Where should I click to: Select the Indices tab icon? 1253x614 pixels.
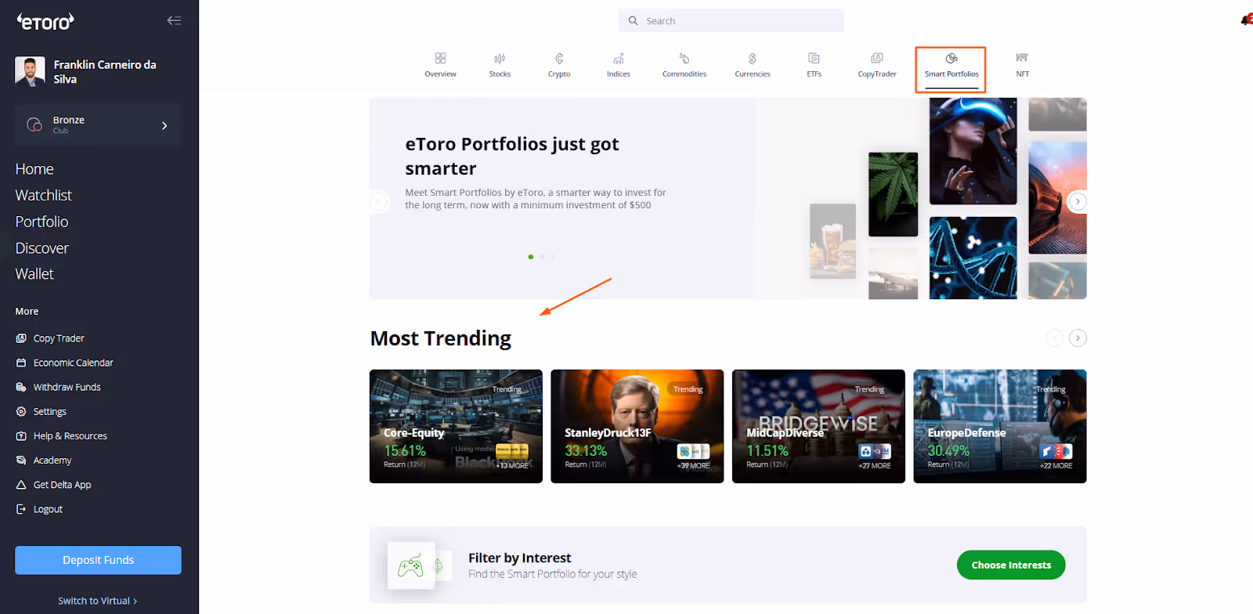tap(619, 58)
